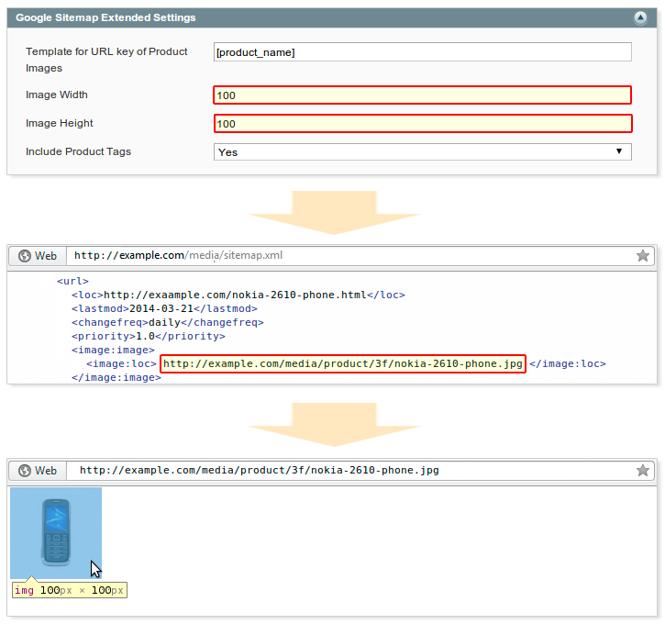Click the globe icon beside the nokia-2610-phone.jpg address
The height and width of the screenshot is (624, 665).
(x=25, y=470)
